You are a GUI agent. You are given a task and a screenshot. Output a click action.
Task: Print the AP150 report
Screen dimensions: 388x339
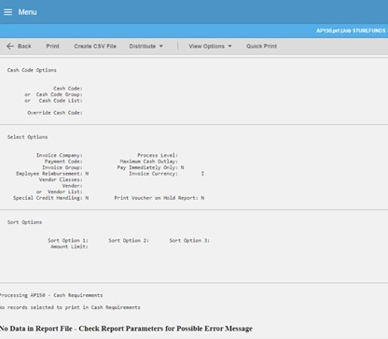[x=52, y=46]
